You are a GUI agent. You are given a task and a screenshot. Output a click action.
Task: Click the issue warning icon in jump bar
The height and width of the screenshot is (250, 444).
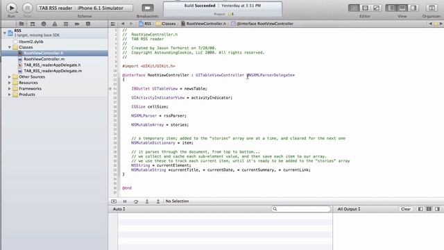click(x=436, y=24)
